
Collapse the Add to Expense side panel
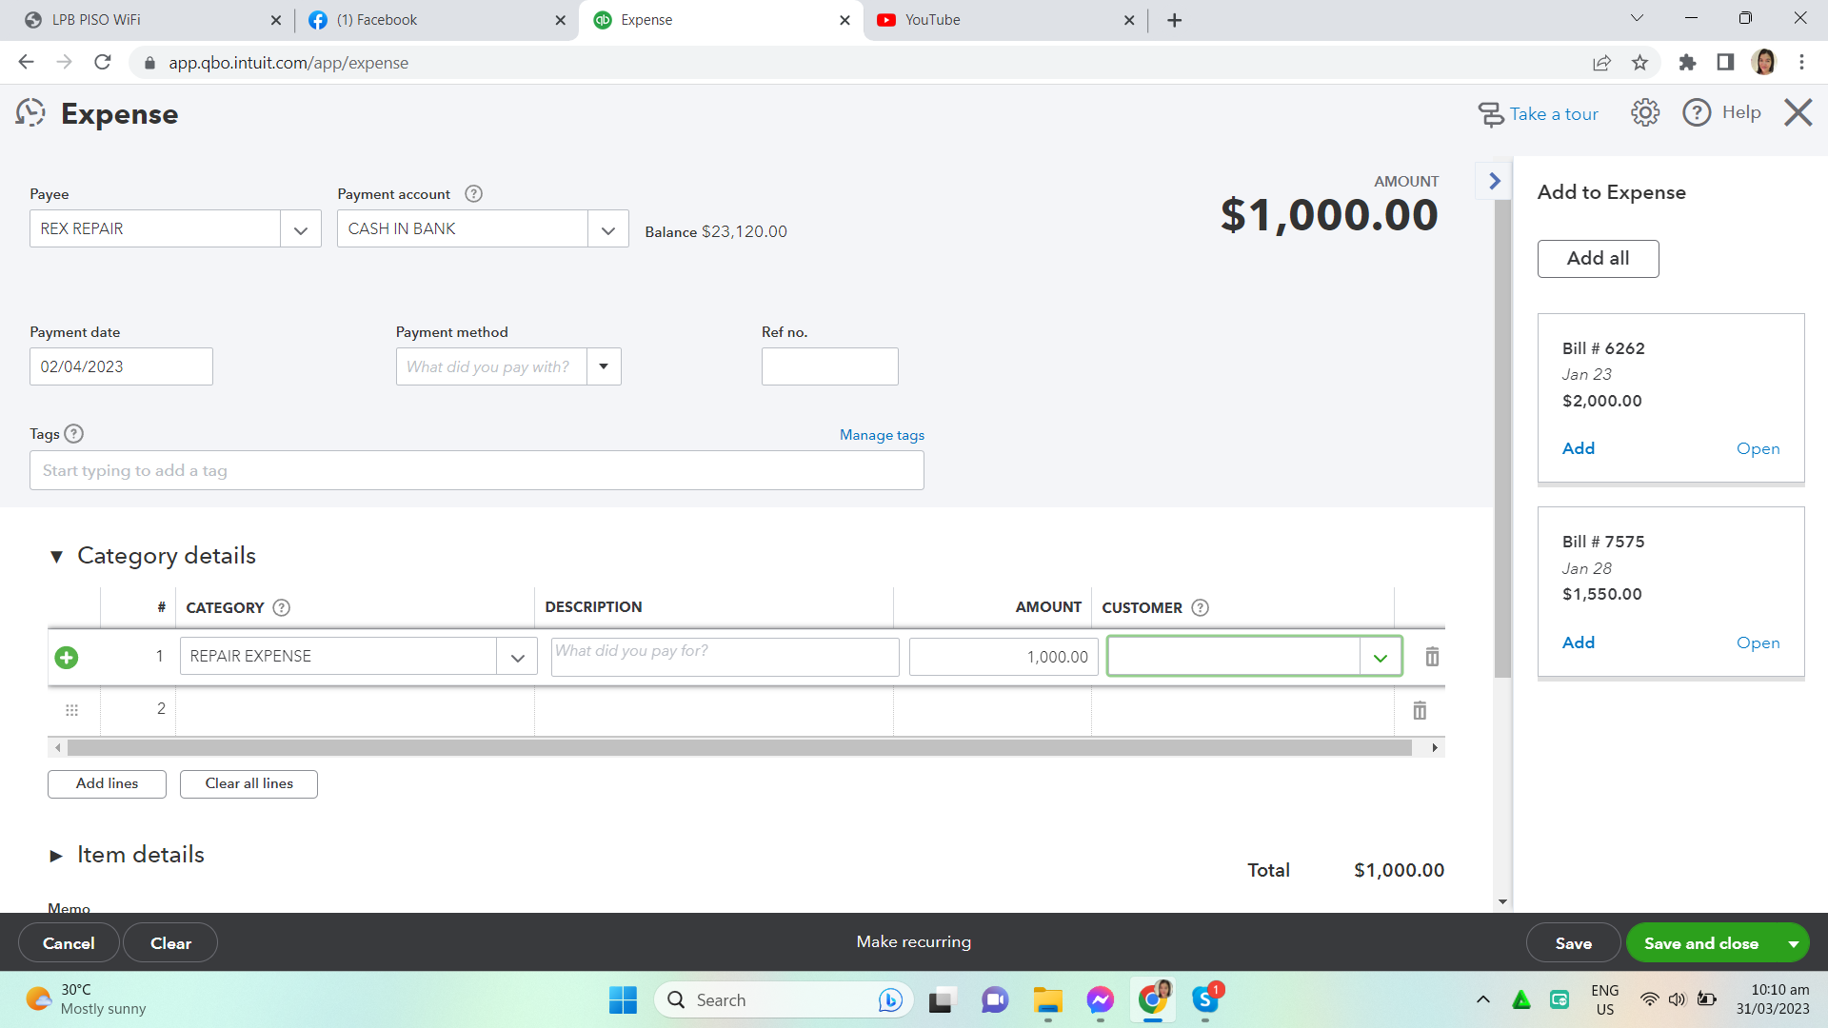coord(1494,181)
